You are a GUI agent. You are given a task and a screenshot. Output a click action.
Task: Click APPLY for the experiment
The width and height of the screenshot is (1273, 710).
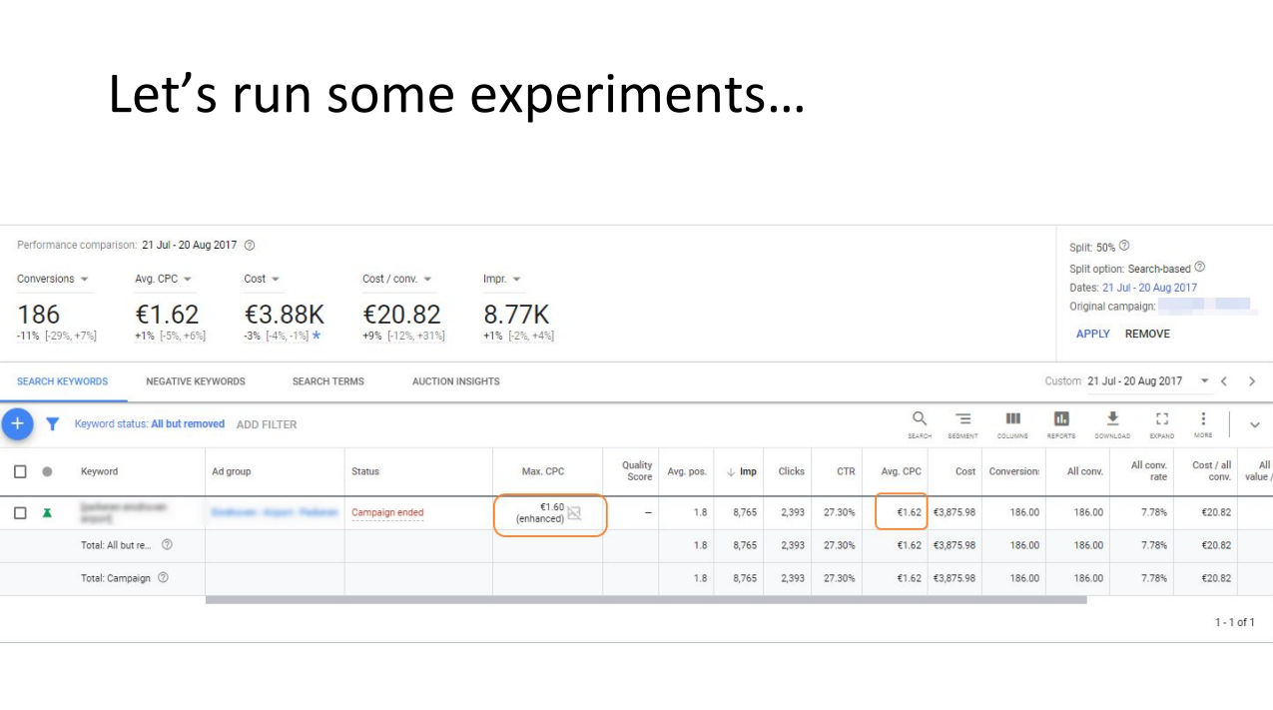pos(1093,334)
